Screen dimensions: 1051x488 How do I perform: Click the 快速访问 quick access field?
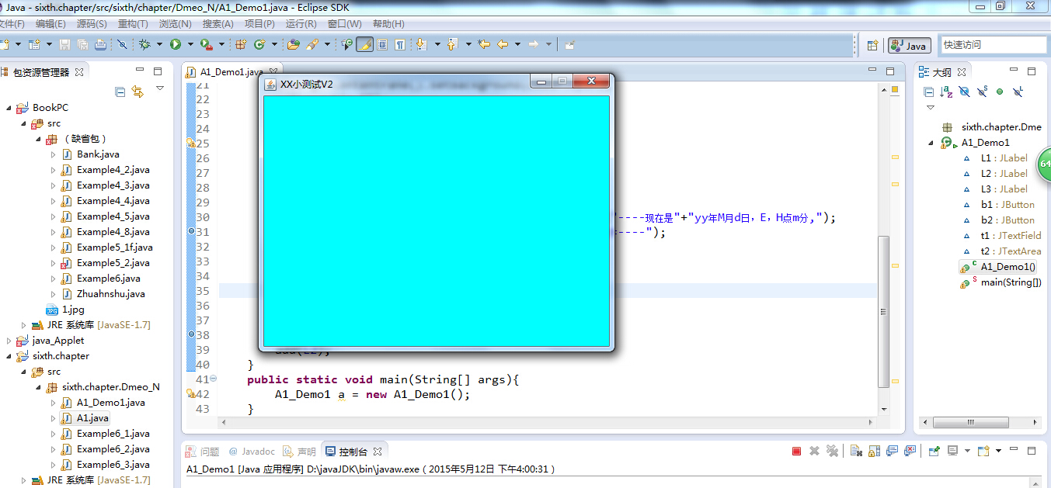(994, 45)
